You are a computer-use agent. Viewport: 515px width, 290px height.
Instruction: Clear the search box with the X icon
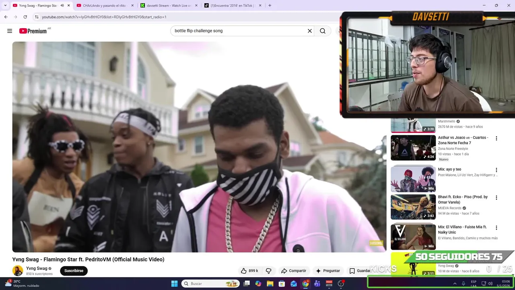(x=310, y=31)
